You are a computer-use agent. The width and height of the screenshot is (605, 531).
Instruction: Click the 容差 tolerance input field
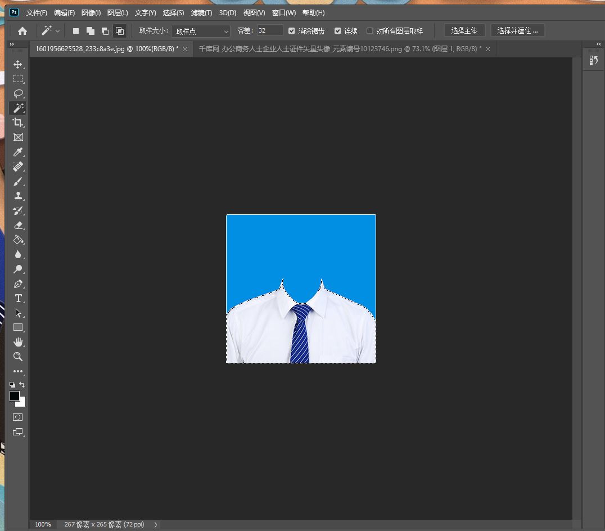pyautogui.click(x=270, y=30)
